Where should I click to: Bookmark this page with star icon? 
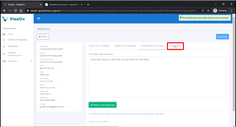(x=208, y=11)
